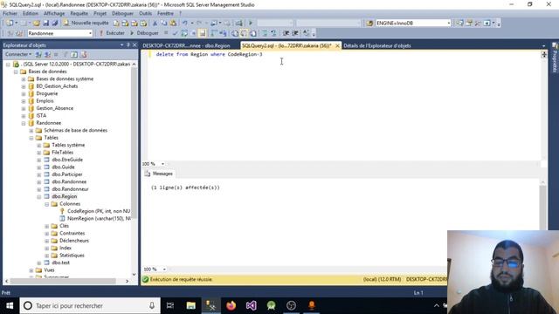Expand the Déclencheurs folder node
This screenshot has width=559, height=314.
pyautogui.click(x=47, y=241)
